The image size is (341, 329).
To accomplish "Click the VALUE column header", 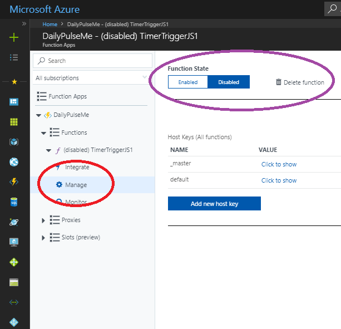I will [x=268, y=150].
